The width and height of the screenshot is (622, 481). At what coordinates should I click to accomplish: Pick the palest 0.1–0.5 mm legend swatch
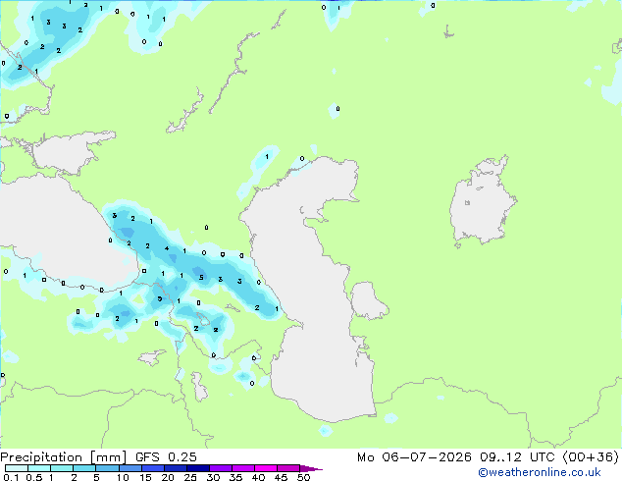[x=17, y=468]
